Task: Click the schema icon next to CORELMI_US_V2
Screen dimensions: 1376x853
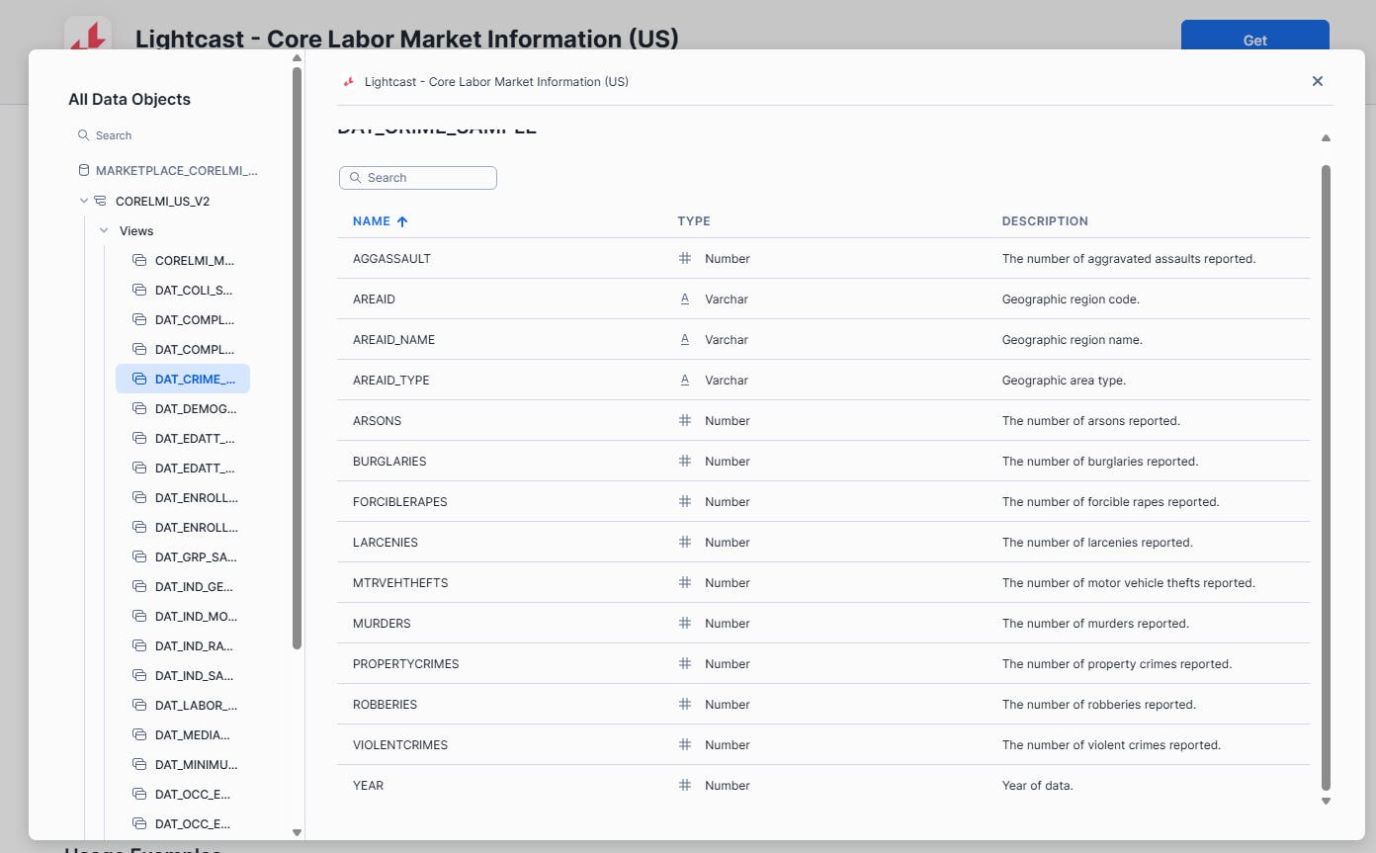Action: pos(100,201)
